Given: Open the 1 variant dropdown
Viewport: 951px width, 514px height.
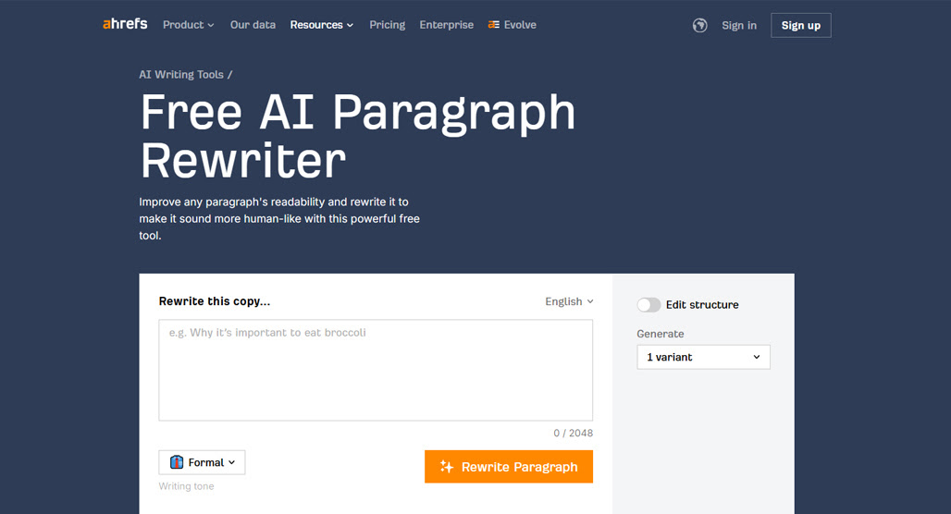Looking at the screenshot, I should tap(704, 357).
